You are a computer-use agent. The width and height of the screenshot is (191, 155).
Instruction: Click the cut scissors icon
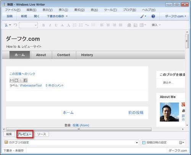point(6,25)
